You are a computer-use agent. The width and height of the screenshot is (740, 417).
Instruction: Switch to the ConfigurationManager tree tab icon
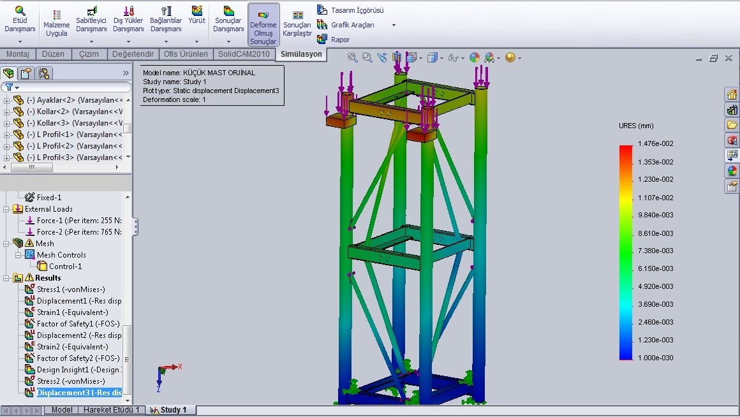pos(44,73)
